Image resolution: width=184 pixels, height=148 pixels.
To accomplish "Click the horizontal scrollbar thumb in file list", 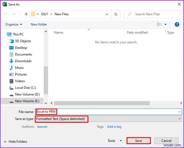I will coord(102,103).
